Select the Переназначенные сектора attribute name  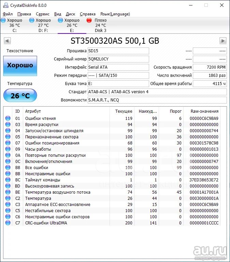[x=52, y=137]
